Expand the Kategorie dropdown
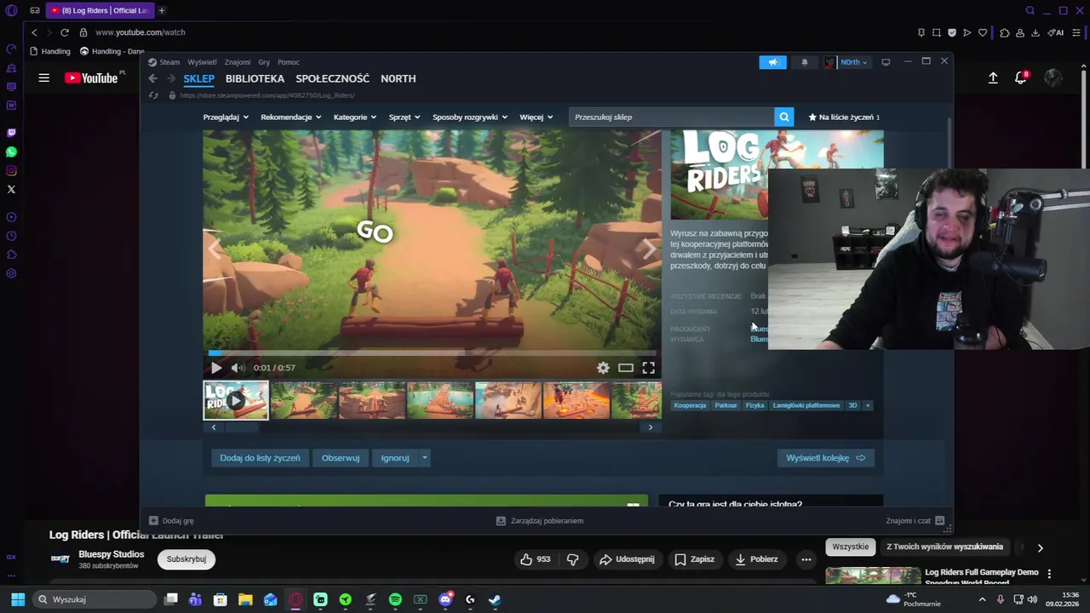 click(355, 117)
